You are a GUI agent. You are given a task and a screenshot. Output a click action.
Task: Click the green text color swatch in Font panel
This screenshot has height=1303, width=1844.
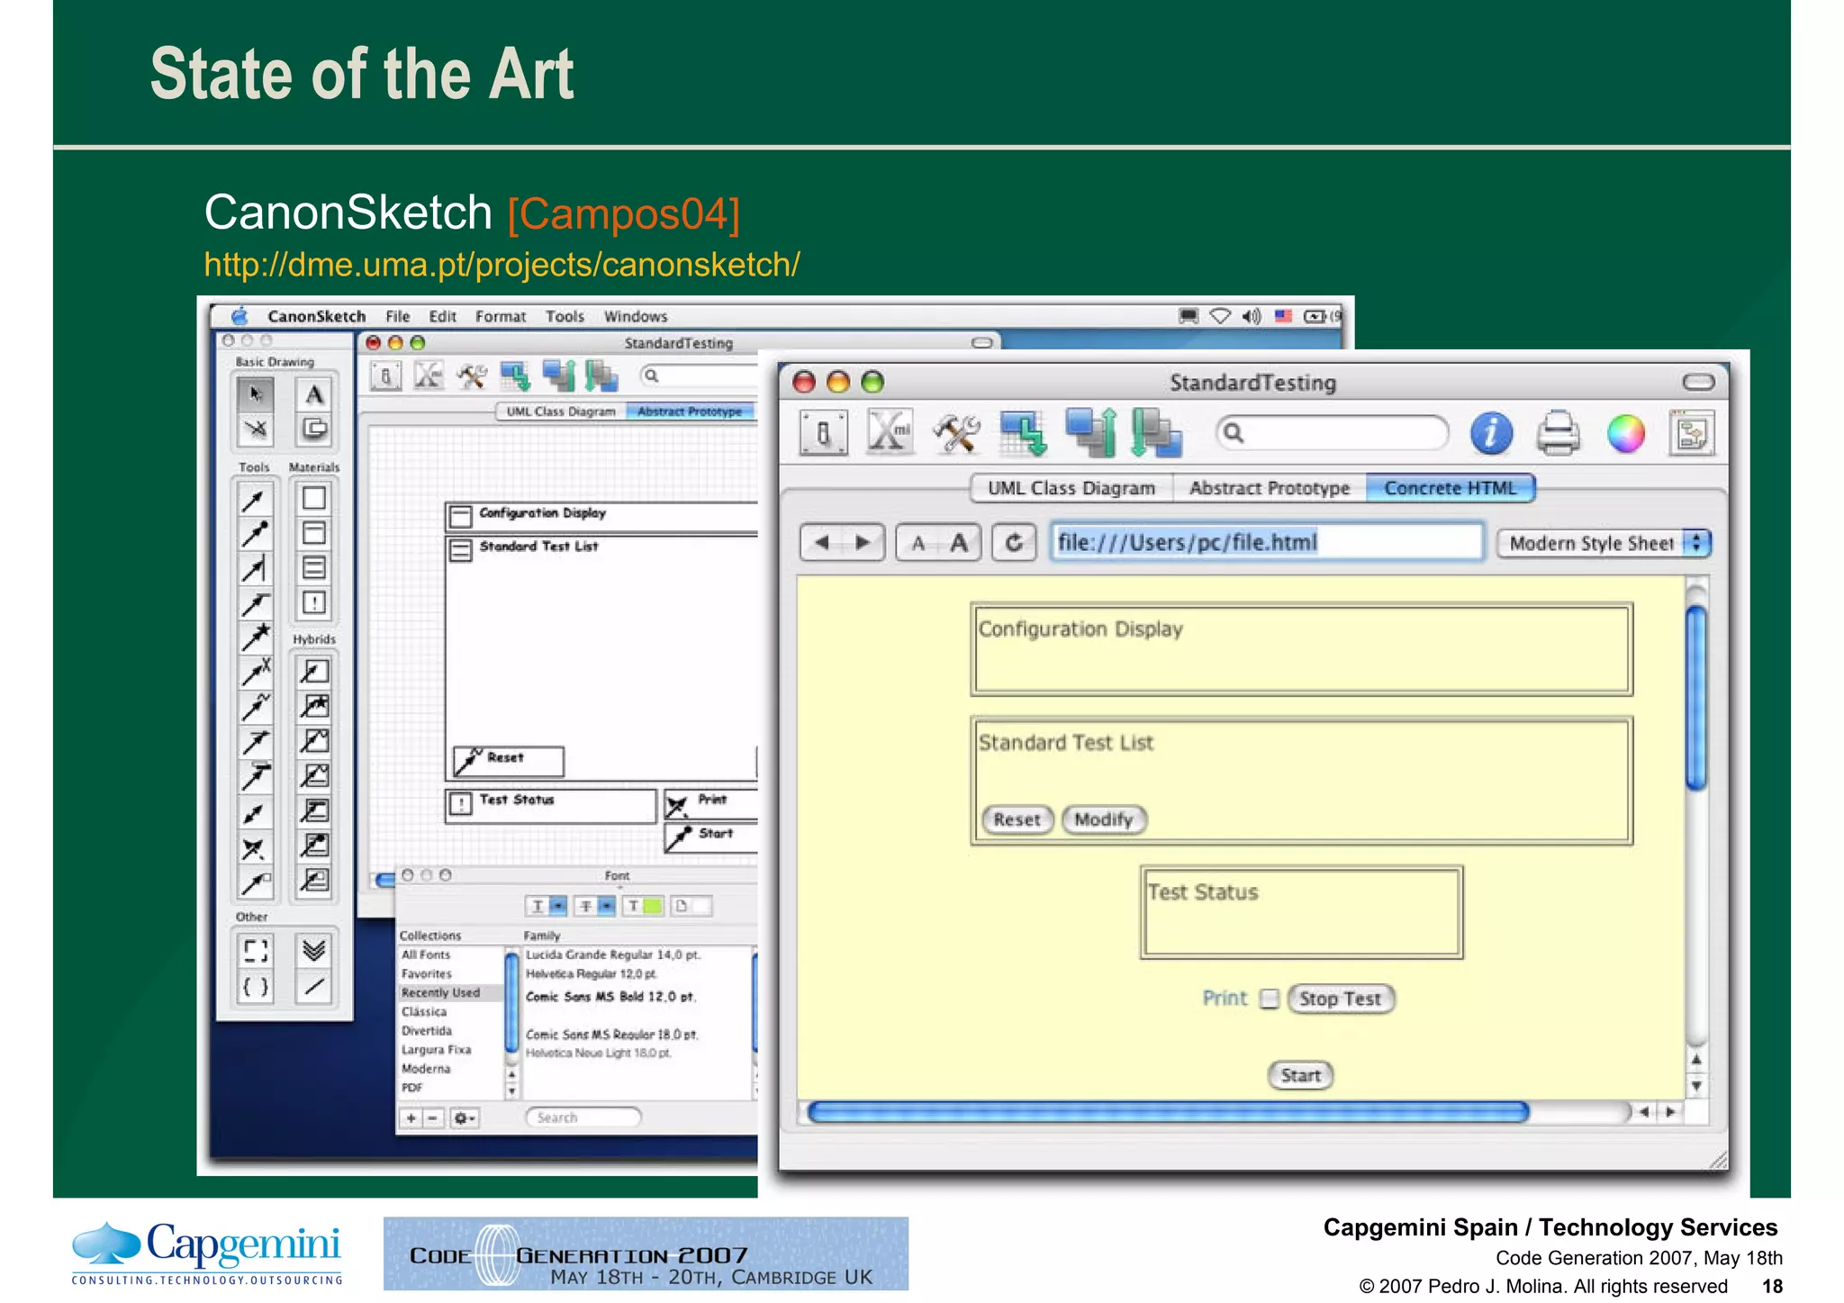coord(643,906)
